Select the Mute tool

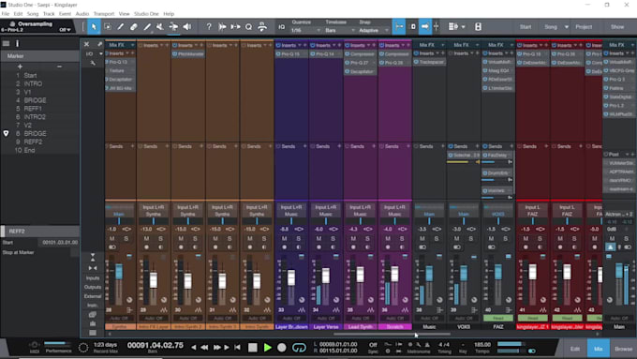coord(160,27)
